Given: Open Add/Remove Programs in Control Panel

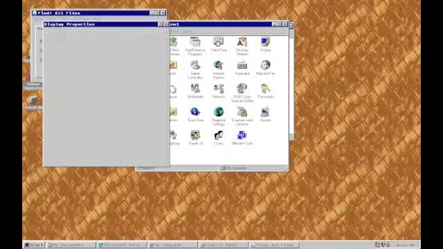Looking at the screenshot, I should tap(195, 46).
